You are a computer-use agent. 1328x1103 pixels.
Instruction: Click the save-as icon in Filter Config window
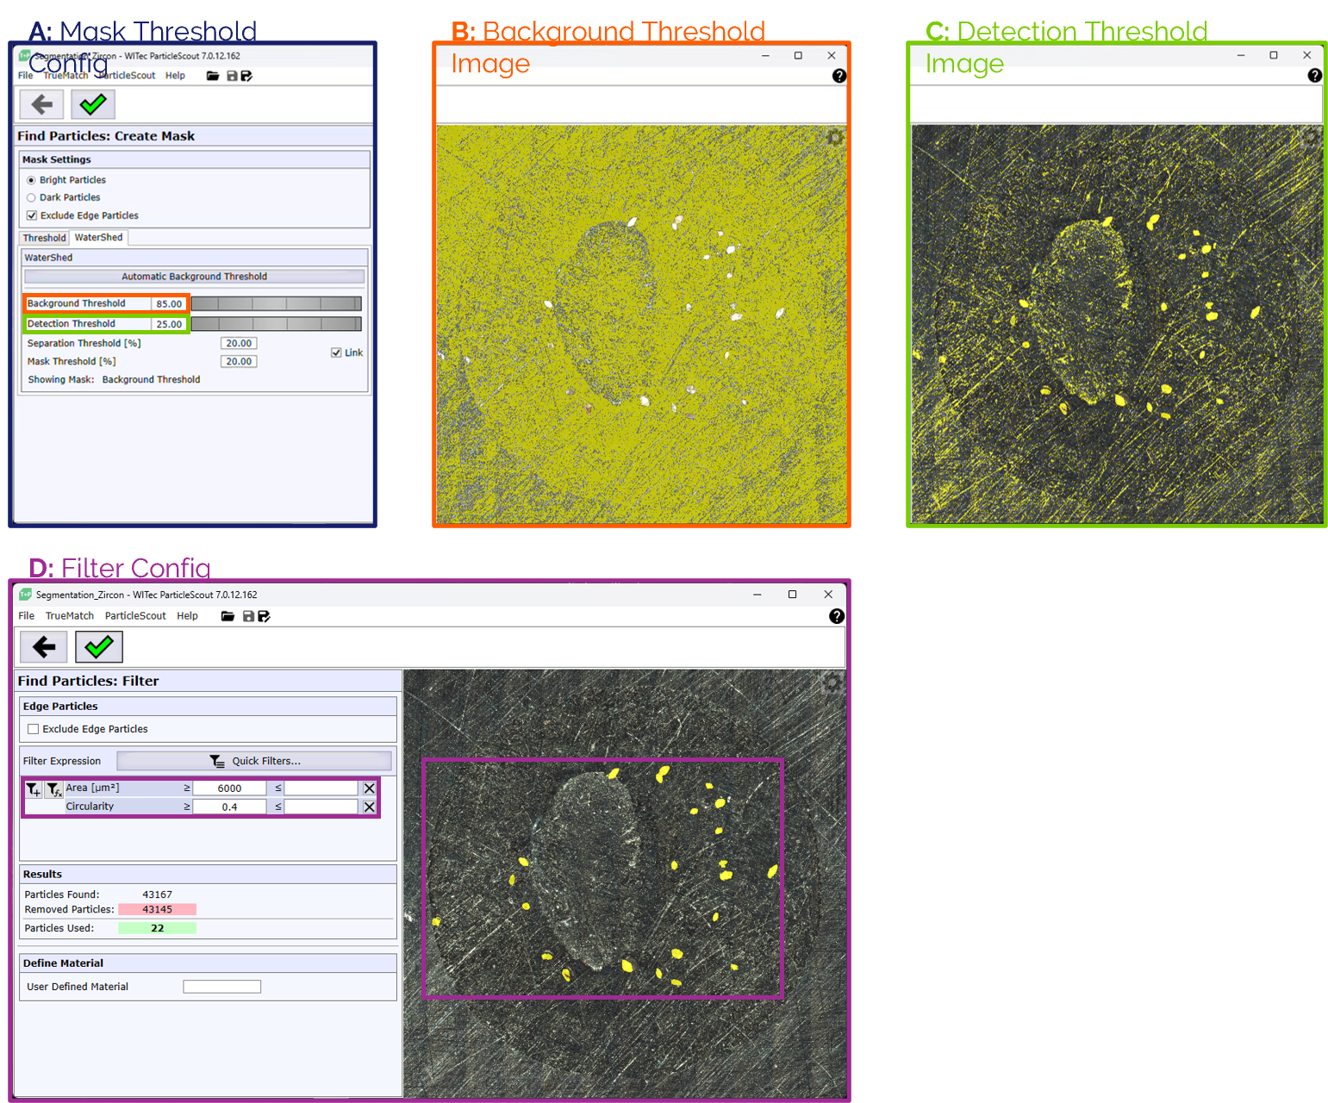tap(265, 616)
